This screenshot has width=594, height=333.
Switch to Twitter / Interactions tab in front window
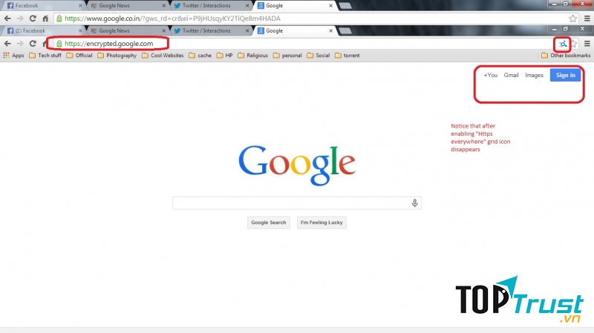click(x=210, y=30)
